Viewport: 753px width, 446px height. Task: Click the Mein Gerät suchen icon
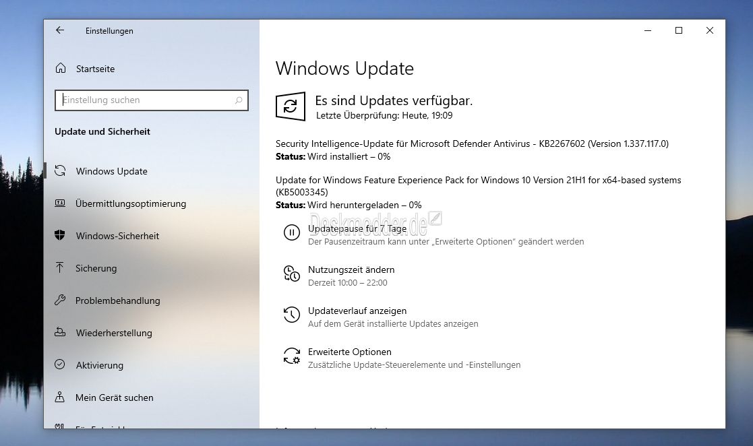59,397
